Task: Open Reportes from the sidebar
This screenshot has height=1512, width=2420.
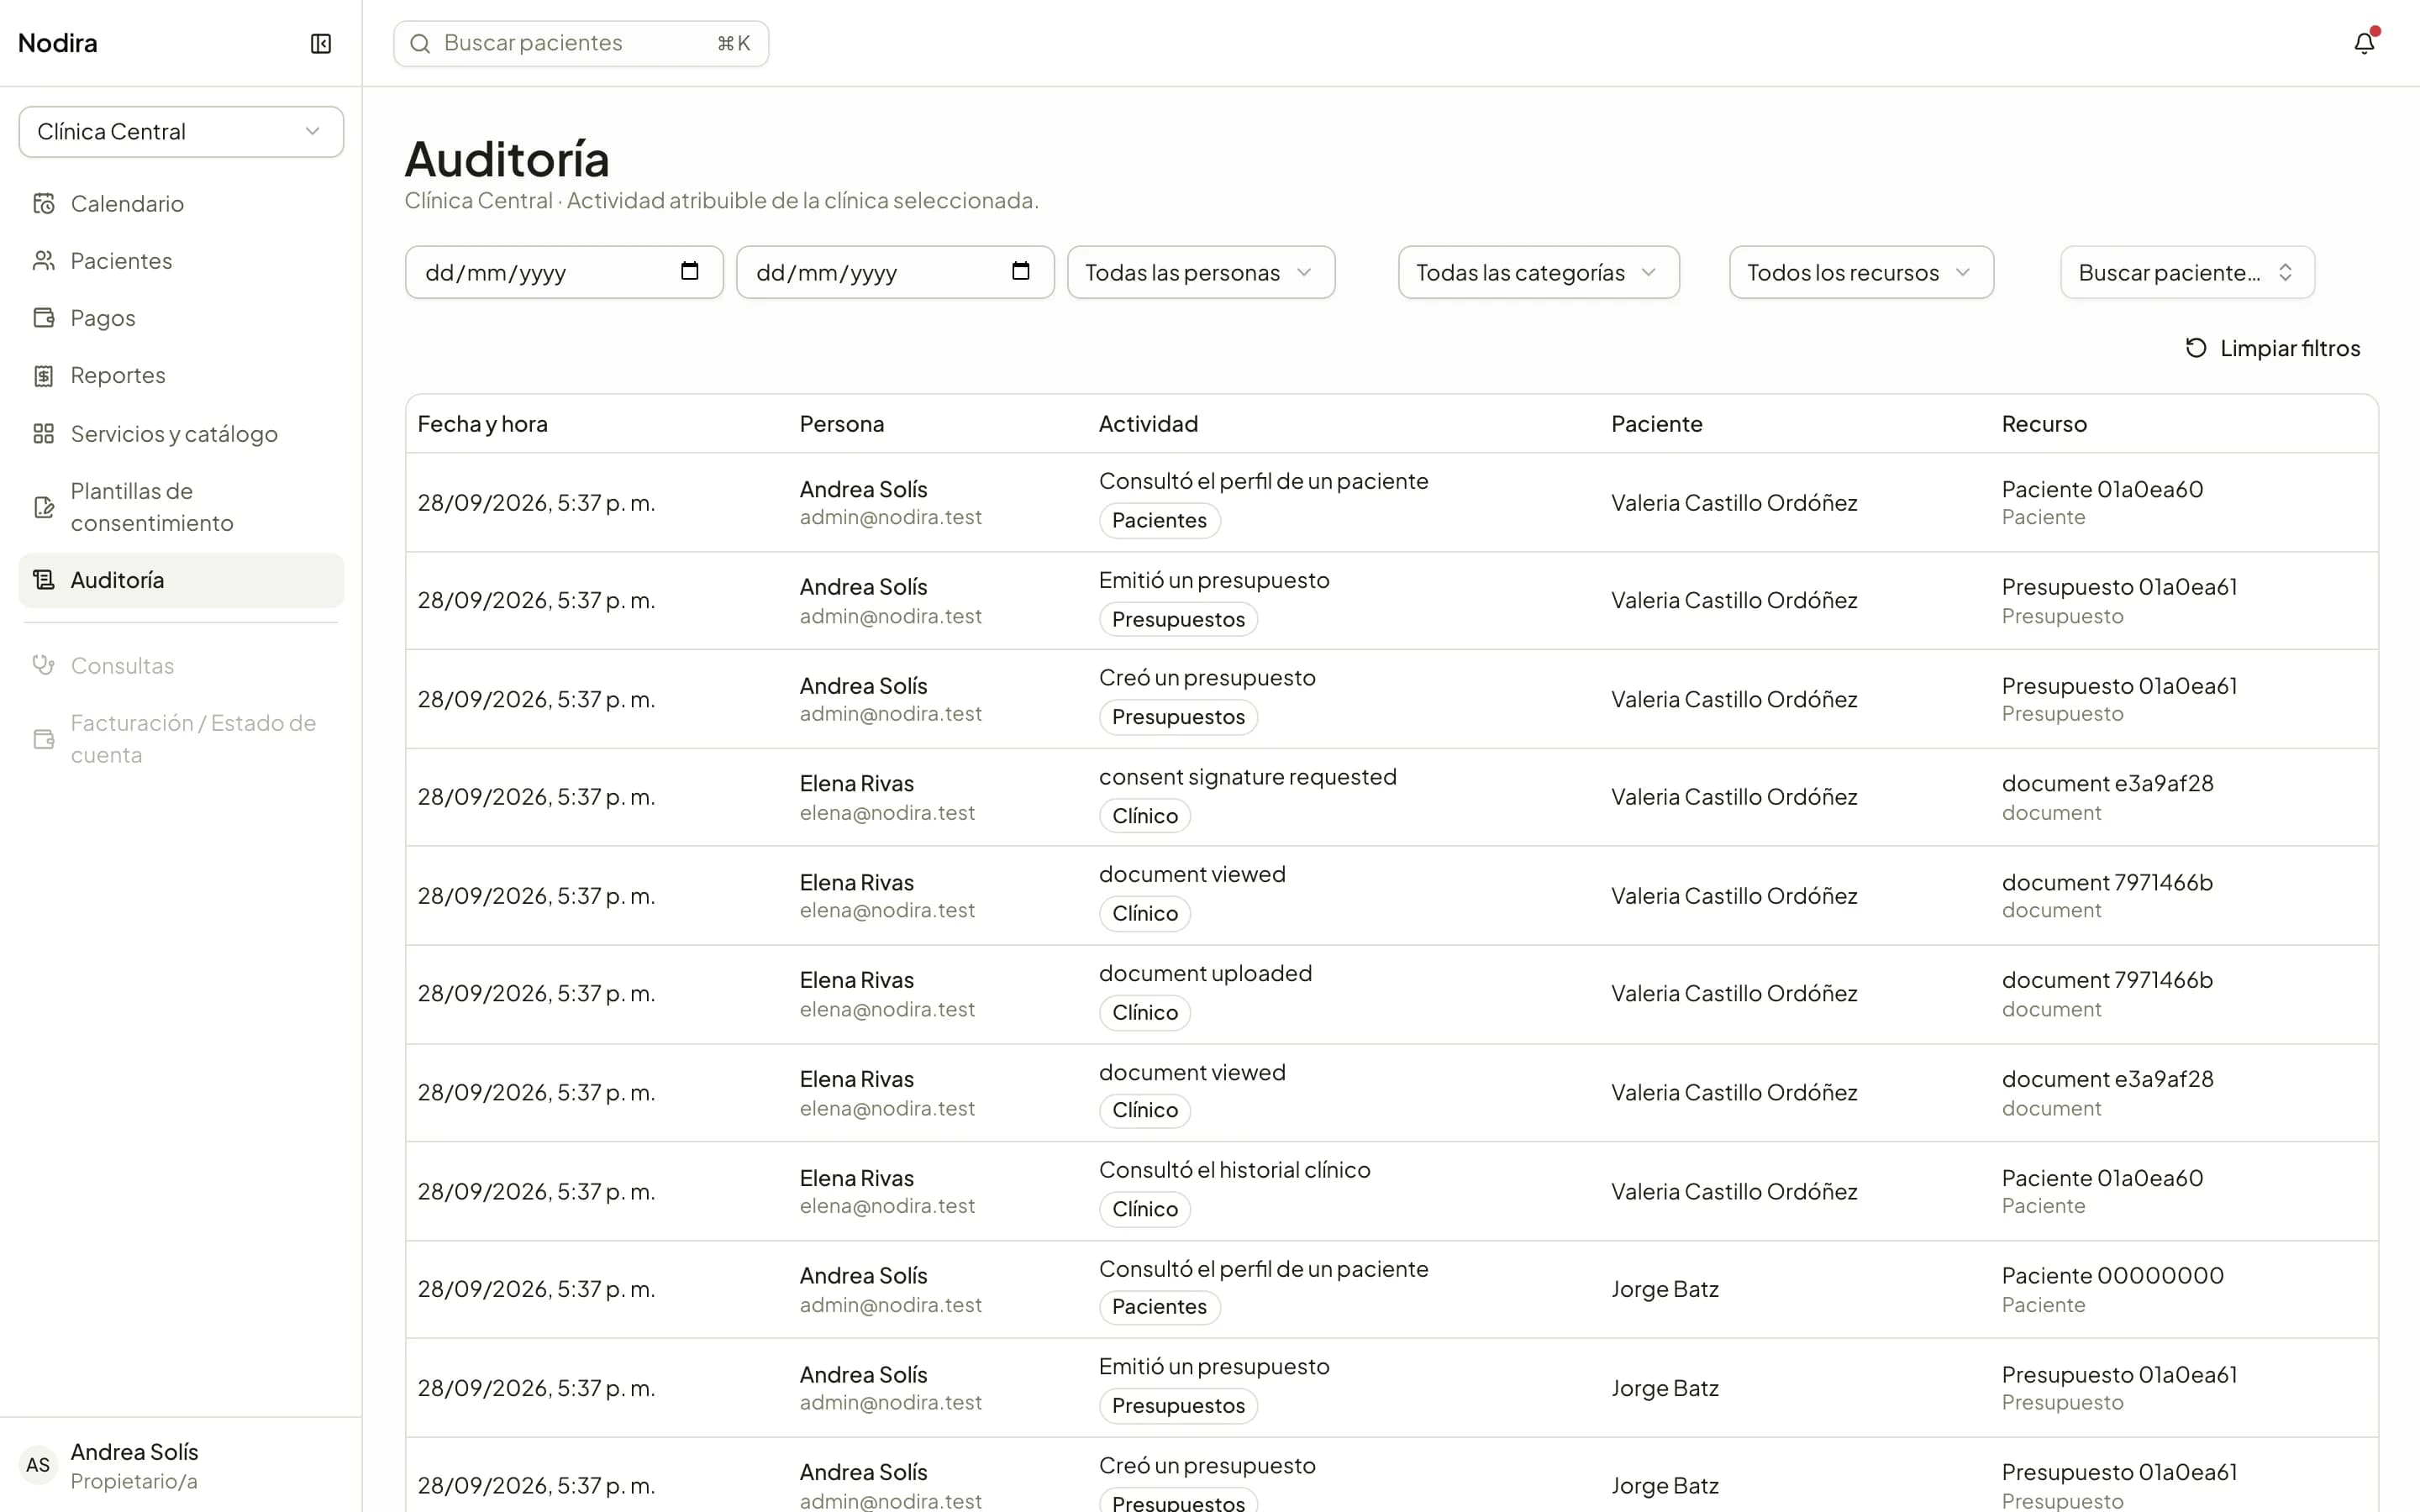Action: (x=181, y=376)
